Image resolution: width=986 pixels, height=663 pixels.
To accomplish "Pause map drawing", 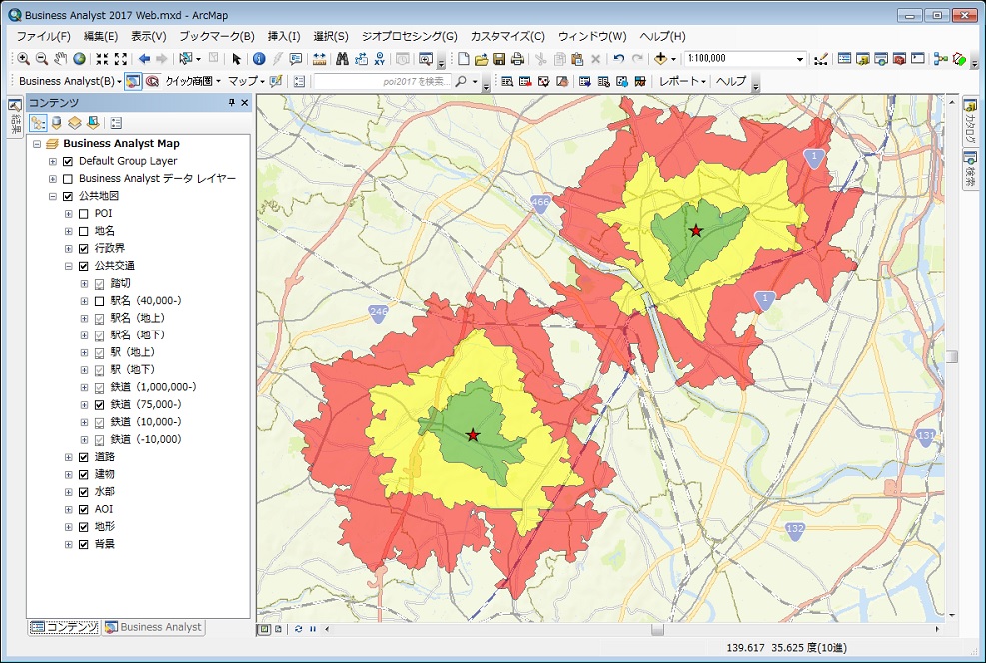I will coord(313,628).
